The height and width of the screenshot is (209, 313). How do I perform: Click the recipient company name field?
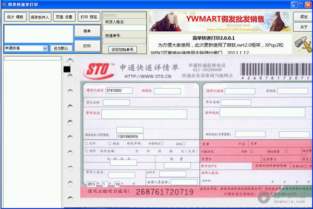[236, 103]
